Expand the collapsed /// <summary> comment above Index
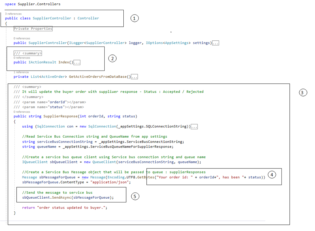Screen dimensions: 315x231 pyautogui.click(x=28, y=53)
